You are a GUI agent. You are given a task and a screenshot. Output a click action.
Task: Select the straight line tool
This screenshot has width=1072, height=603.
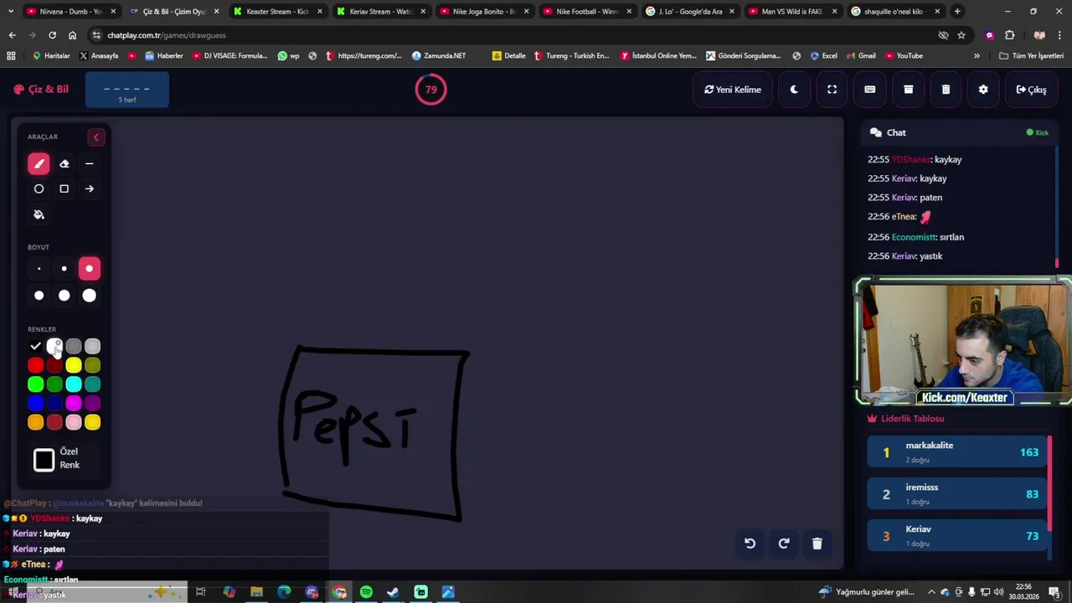pyautogui.click(x=89, y=164)
